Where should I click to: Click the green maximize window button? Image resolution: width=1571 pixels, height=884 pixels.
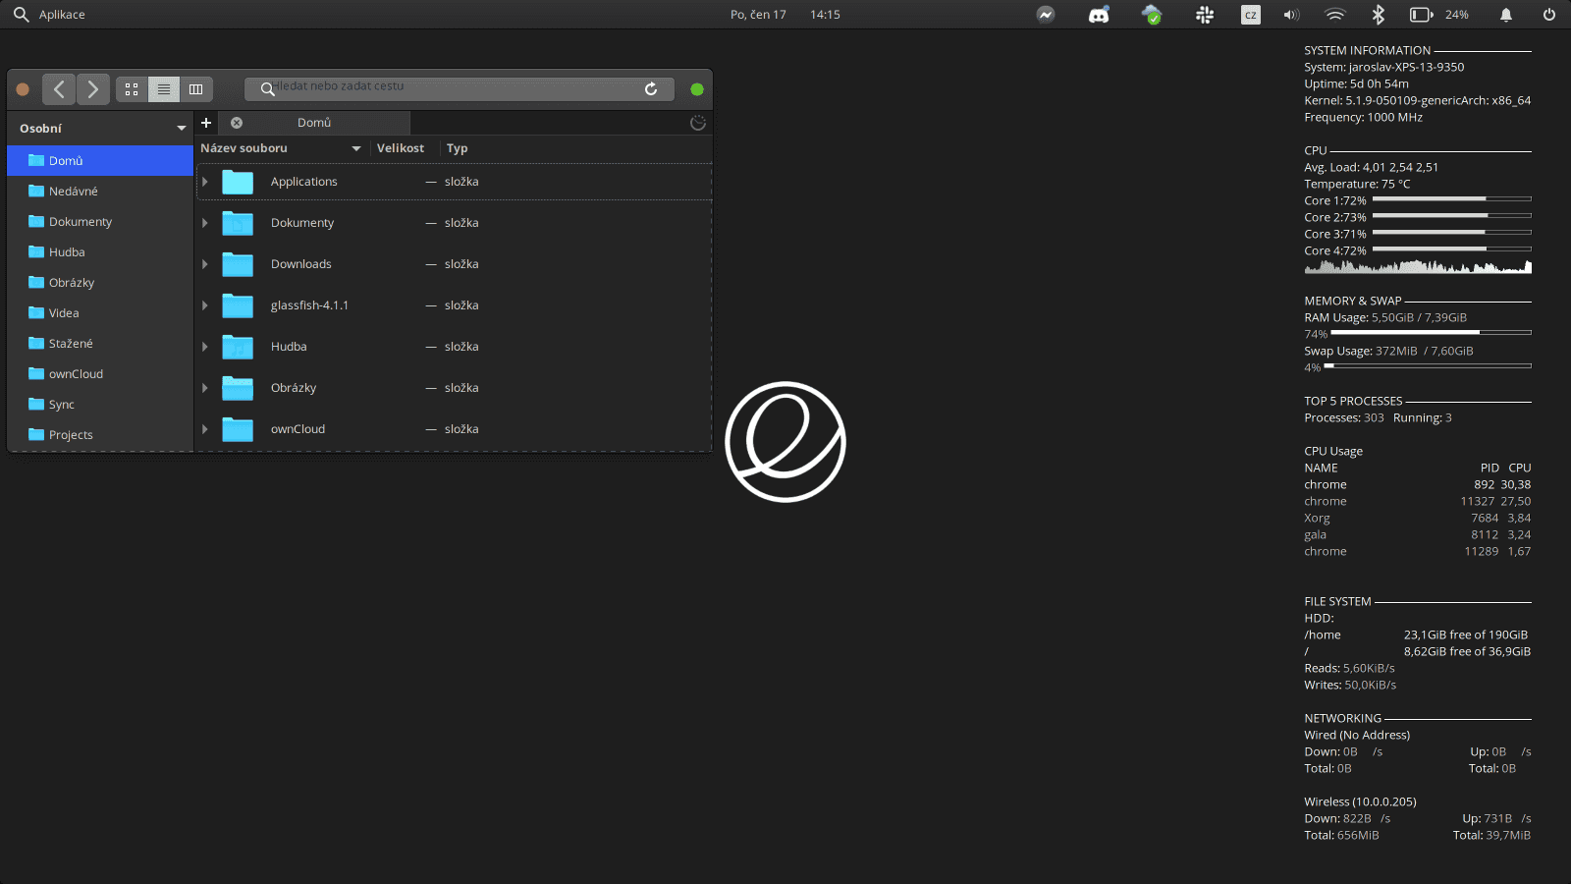click(x=697, y=89)
